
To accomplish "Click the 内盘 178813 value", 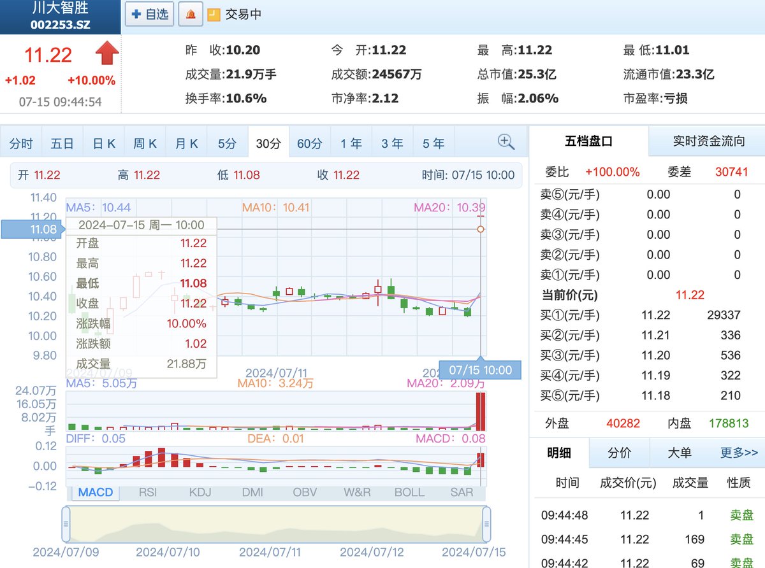I will point(729,423).
